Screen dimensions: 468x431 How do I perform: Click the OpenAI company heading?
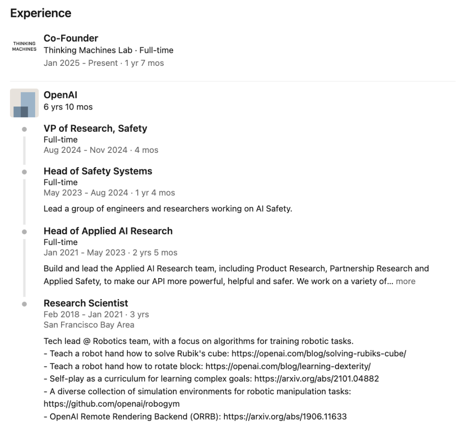point(60,95)
